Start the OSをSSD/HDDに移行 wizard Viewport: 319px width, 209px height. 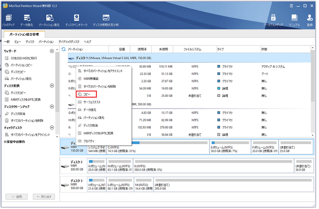pyautogui.click(x=21, y=58)
